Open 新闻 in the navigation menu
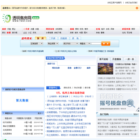Viewport: 140px width, 140px height. 72,29
